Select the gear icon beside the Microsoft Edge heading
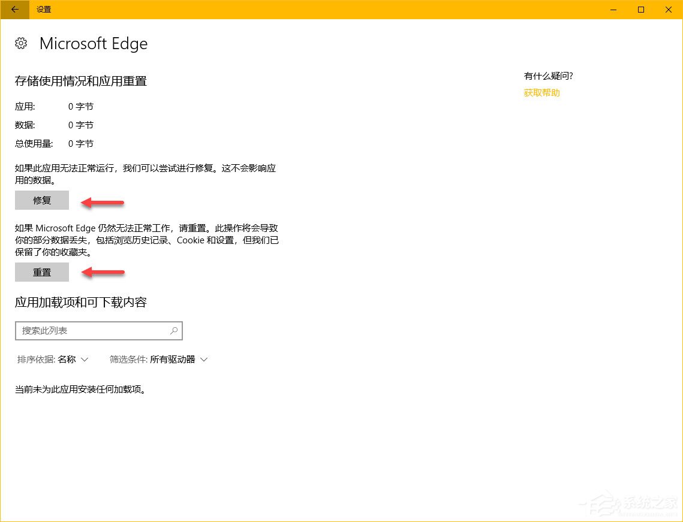Viewport: 683px width, 522px height. 21,43
